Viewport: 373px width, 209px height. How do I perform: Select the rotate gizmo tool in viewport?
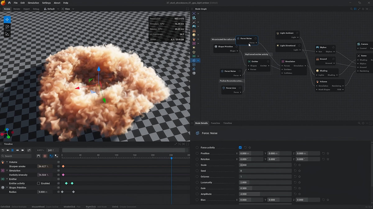[x=7, y=27]
